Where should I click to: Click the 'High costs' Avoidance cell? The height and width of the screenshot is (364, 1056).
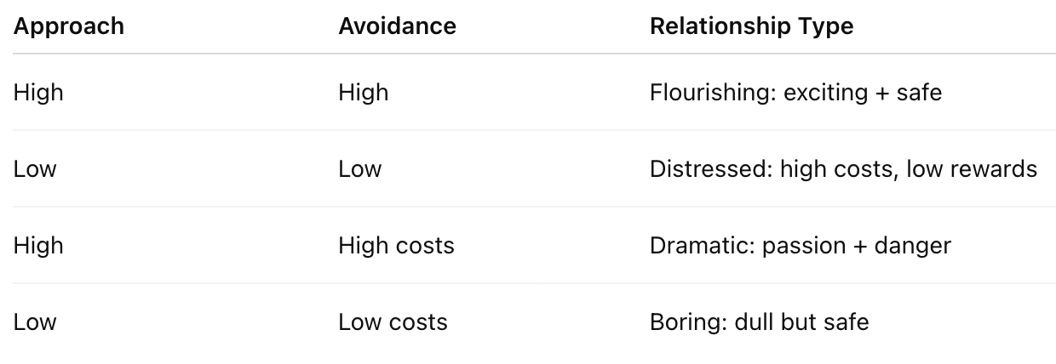pyautogui.click(x=396, y=246)
